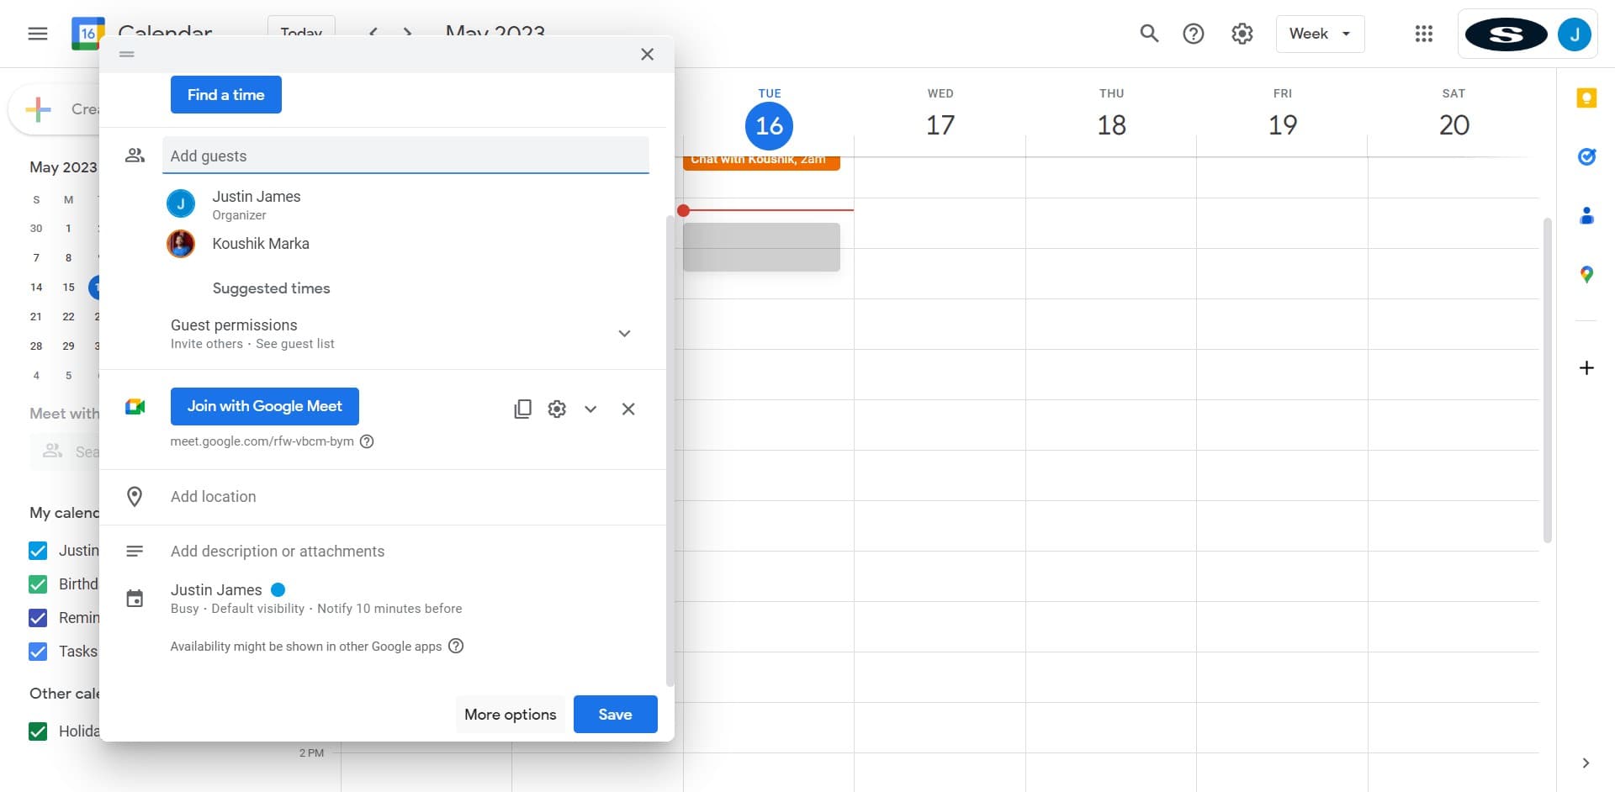Click the Save button

[x=615, y=714]
